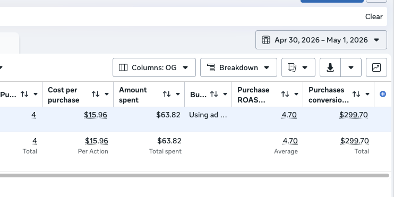Sort by Purchases conversion value column

(356, 94)
